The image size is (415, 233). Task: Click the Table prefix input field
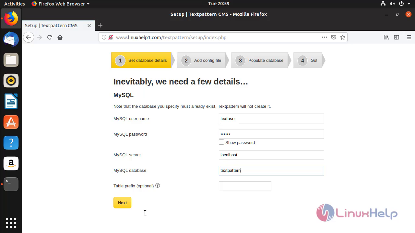click(x=245, y=186)
